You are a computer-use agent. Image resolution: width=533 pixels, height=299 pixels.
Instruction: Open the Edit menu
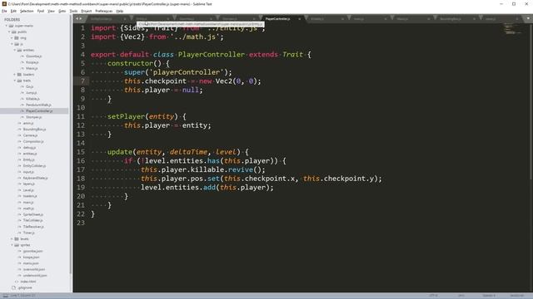(x=13, y=11)
